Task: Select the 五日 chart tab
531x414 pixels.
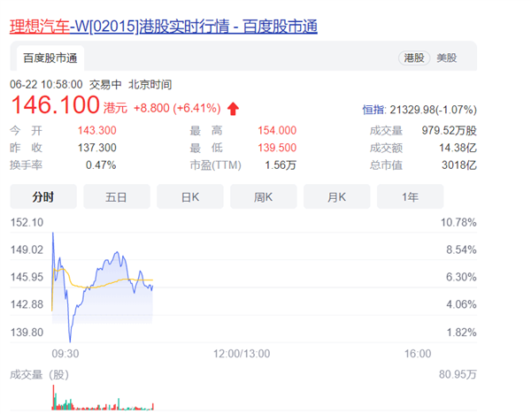Action: pyautogui.click(x=117, y=196)
